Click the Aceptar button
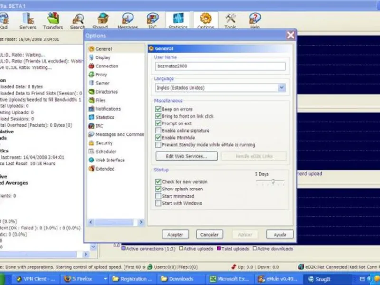This screenshot has width=380, height=285. [175, 235]
